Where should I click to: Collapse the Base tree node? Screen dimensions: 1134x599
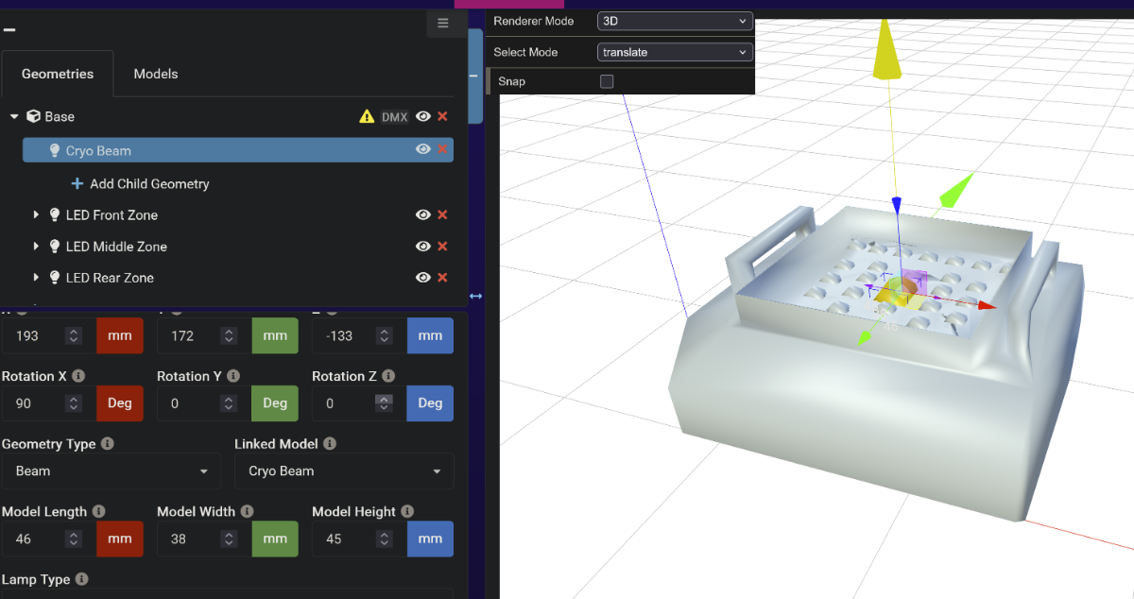[x=14, y=117]
